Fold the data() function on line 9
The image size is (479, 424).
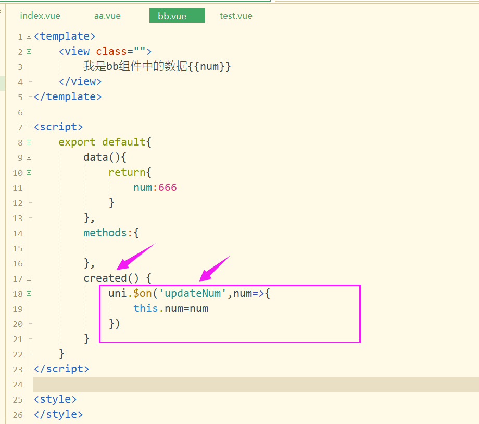coord(29,158)
